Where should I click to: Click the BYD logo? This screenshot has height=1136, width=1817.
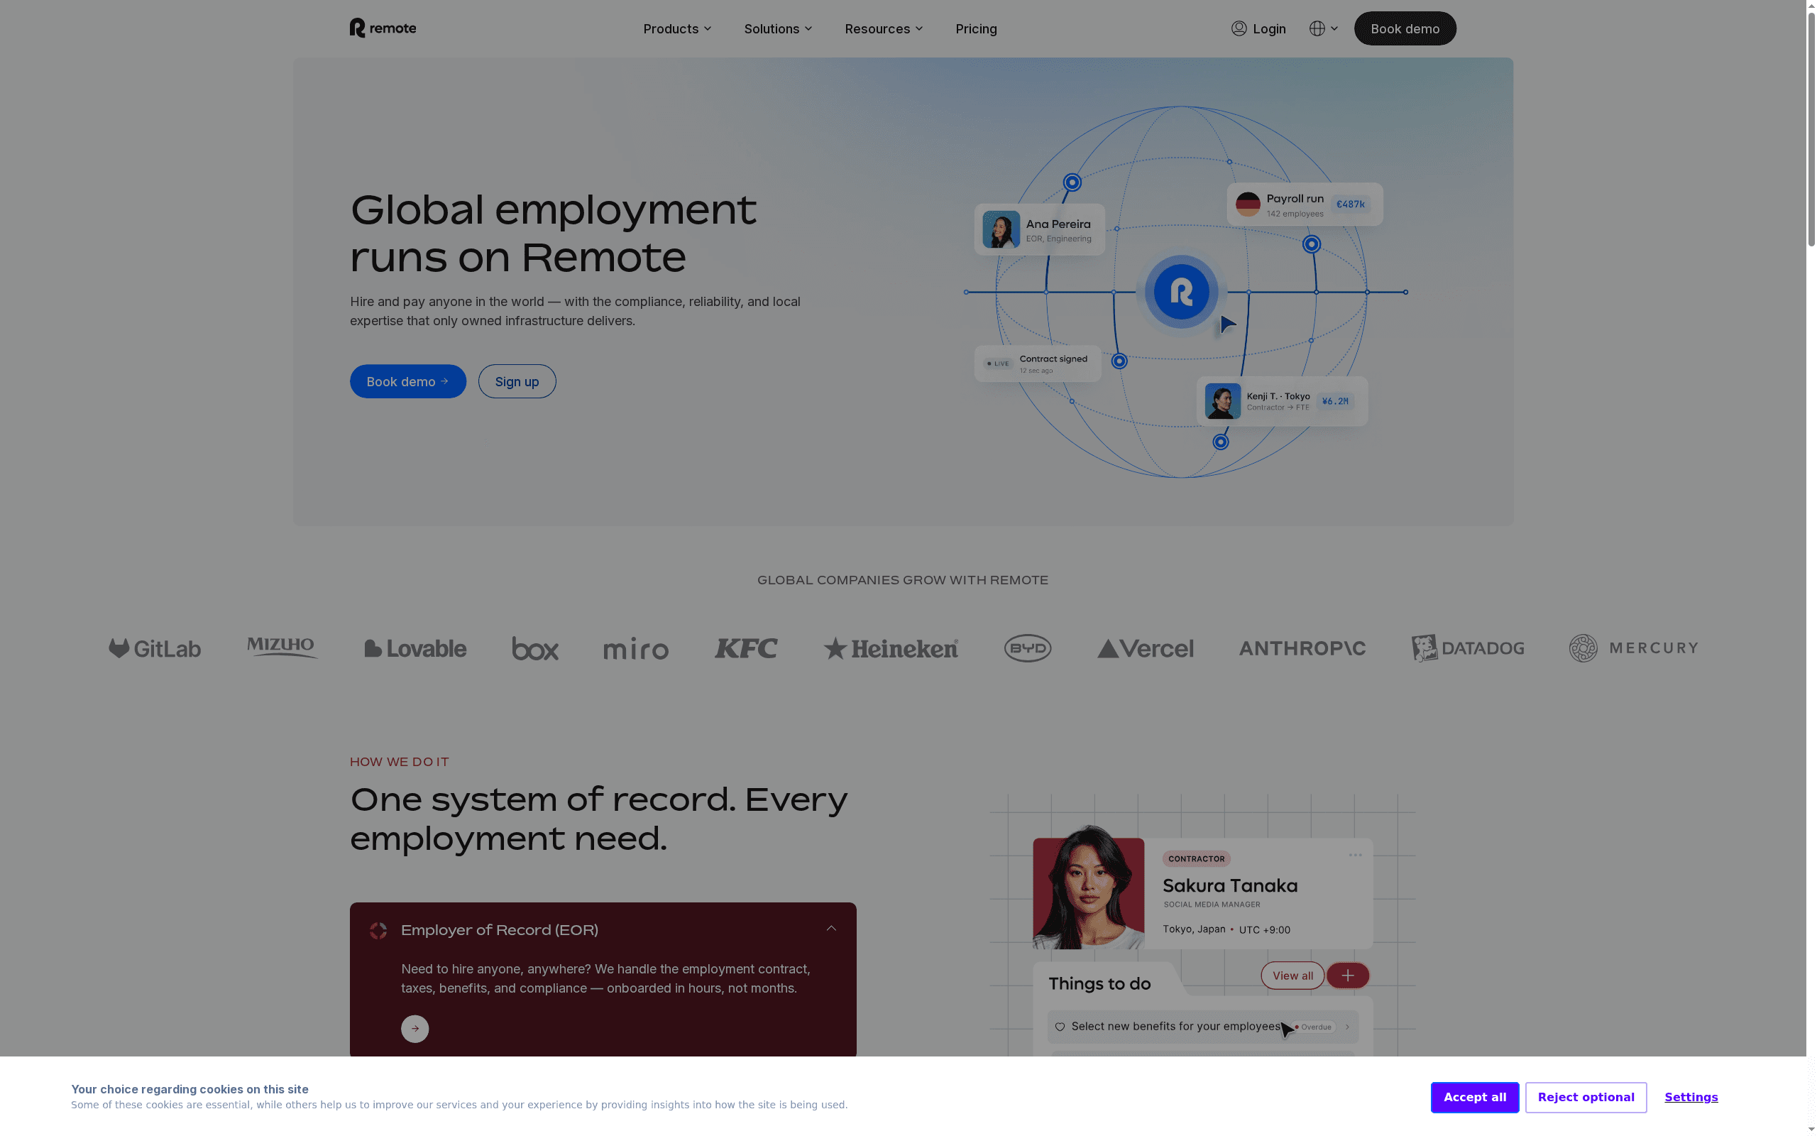click(x=1028, y=648)
